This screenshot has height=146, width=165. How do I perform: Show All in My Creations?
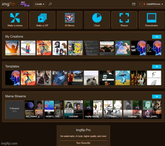tap(157, 37)
